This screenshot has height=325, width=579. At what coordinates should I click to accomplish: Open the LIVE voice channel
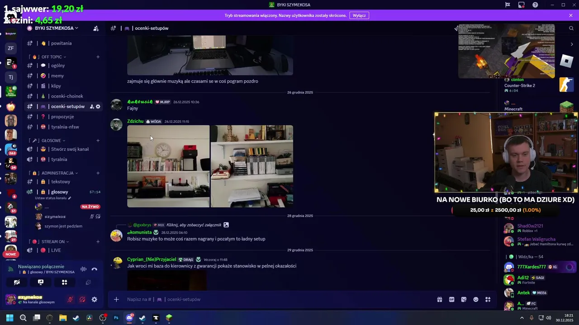[x=64, y=250]
